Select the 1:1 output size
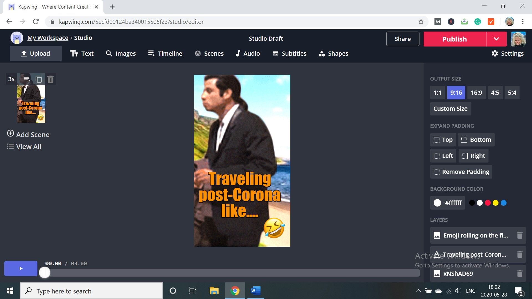Screen dimensions: 532x299 [437, 93]
